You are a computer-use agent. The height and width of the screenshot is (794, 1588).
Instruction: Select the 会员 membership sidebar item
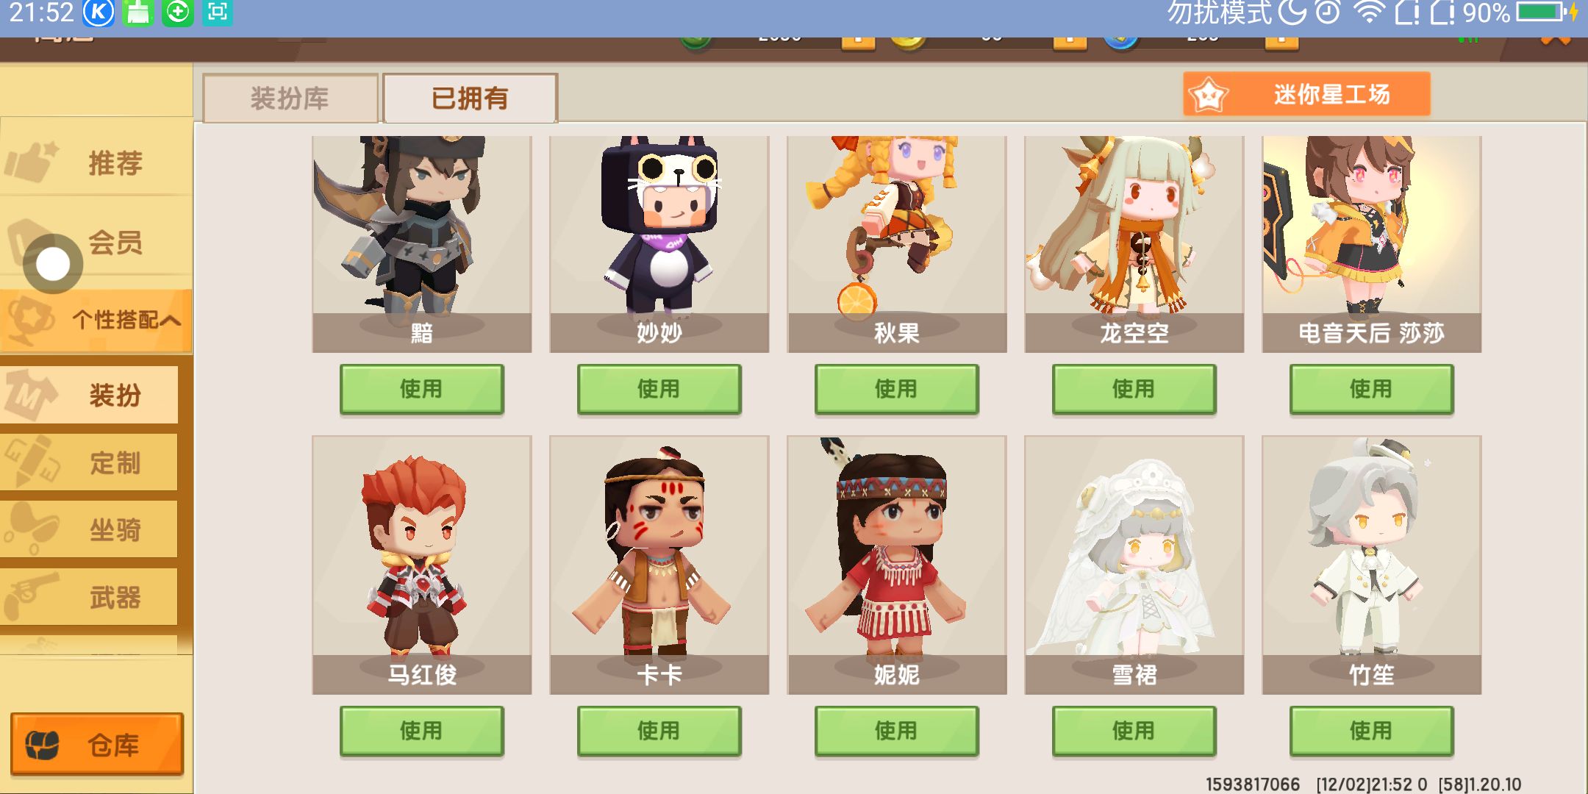click(x=96, y=241)
